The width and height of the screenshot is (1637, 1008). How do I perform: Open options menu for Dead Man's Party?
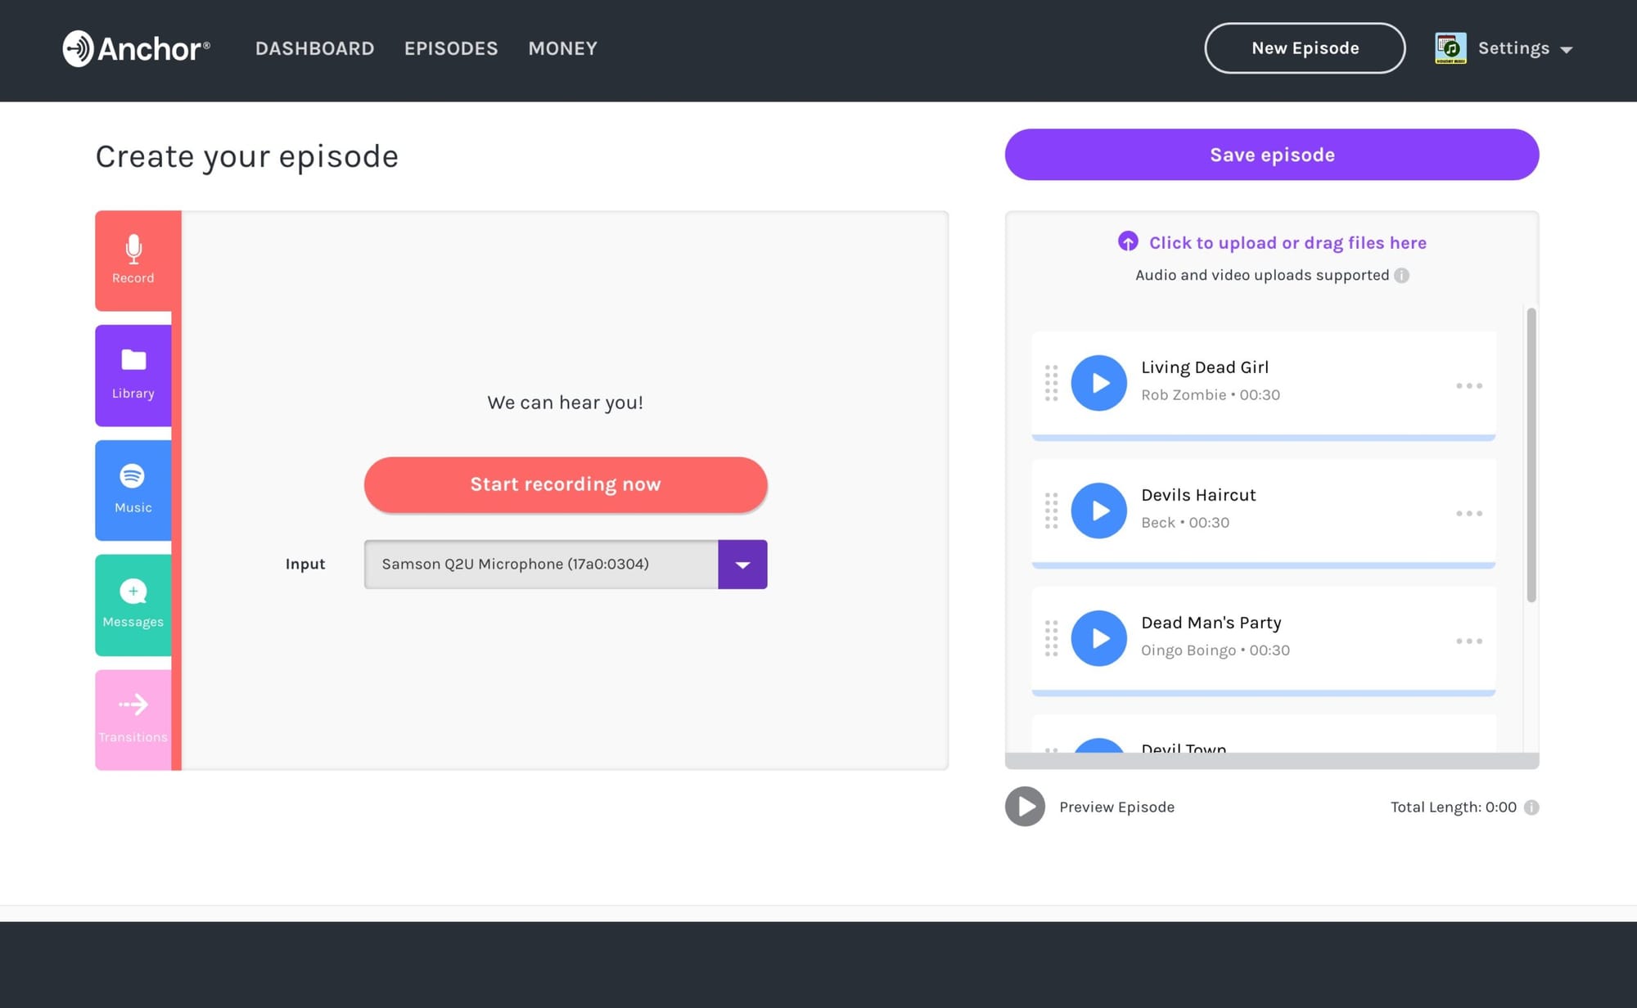coord(1468,641)
